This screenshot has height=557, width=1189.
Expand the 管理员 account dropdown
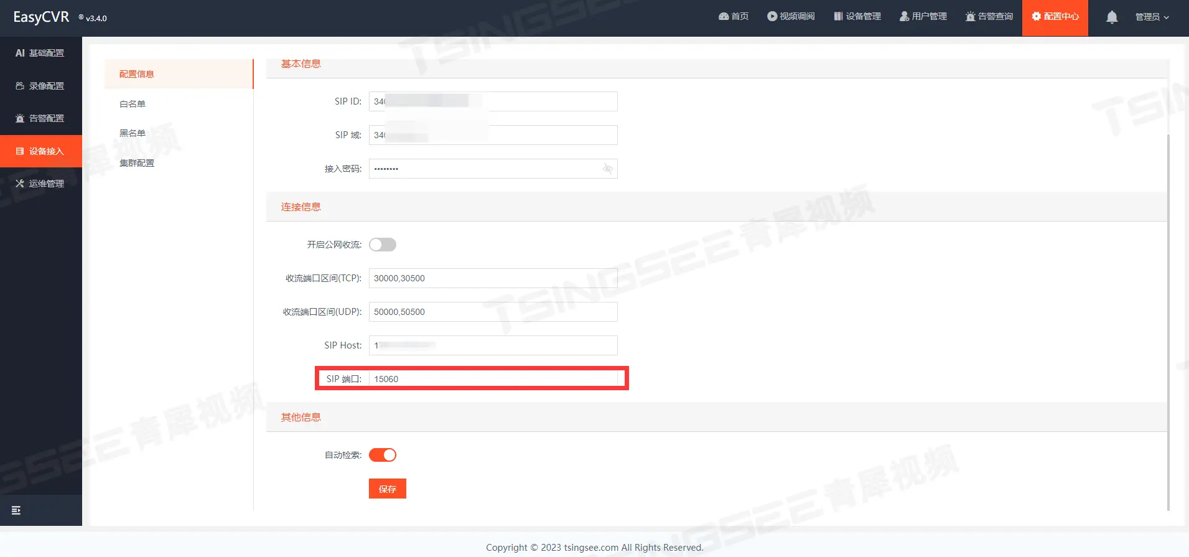point(1152,17)
